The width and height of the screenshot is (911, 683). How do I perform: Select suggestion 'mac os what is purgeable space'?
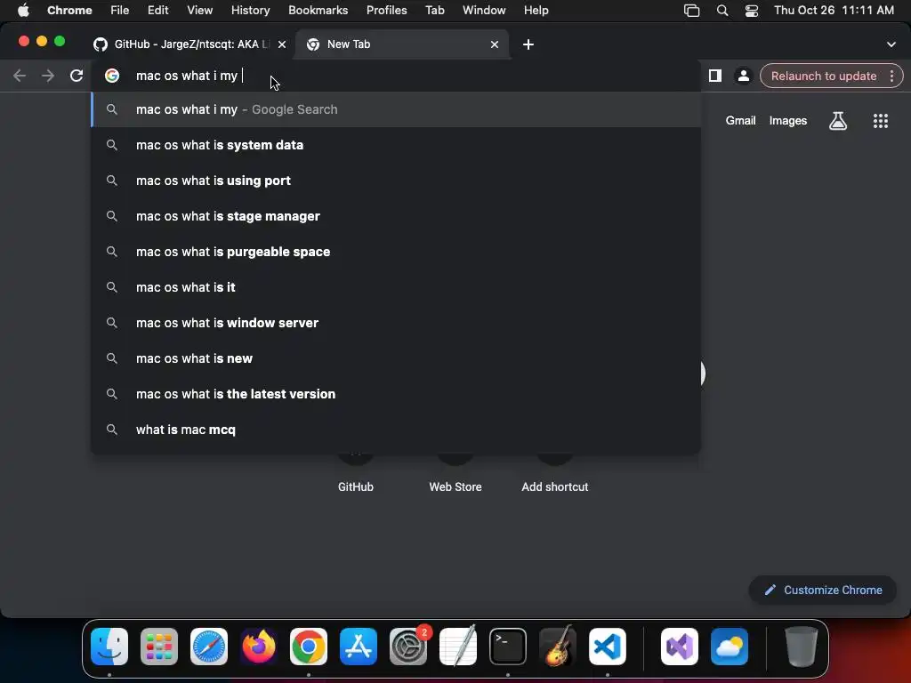pyautogui.click(x=396, y=252)
